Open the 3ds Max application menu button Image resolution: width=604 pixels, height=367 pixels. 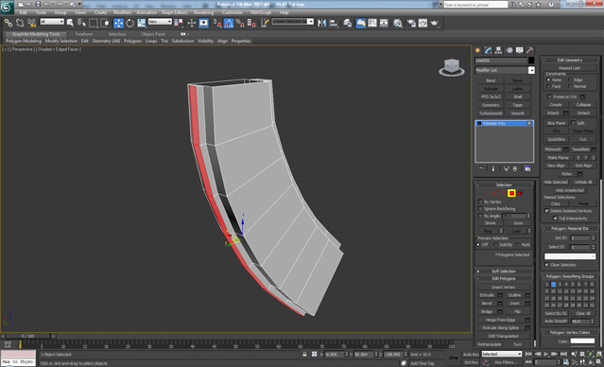(x=7, y=7)
